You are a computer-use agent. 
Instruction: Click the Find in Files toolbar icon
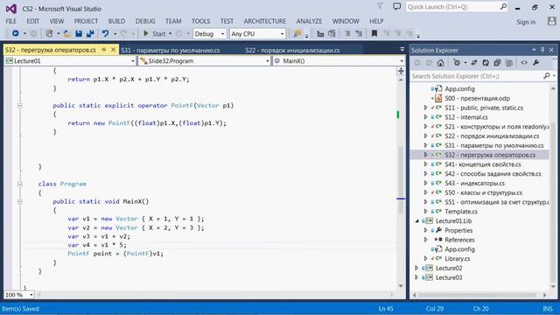[x=297, y=33]
